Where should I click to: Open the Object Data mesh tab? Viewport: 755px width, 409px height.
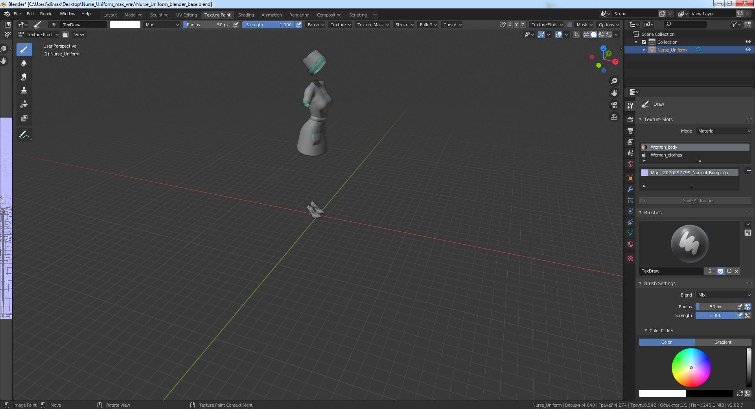[630, 233]
